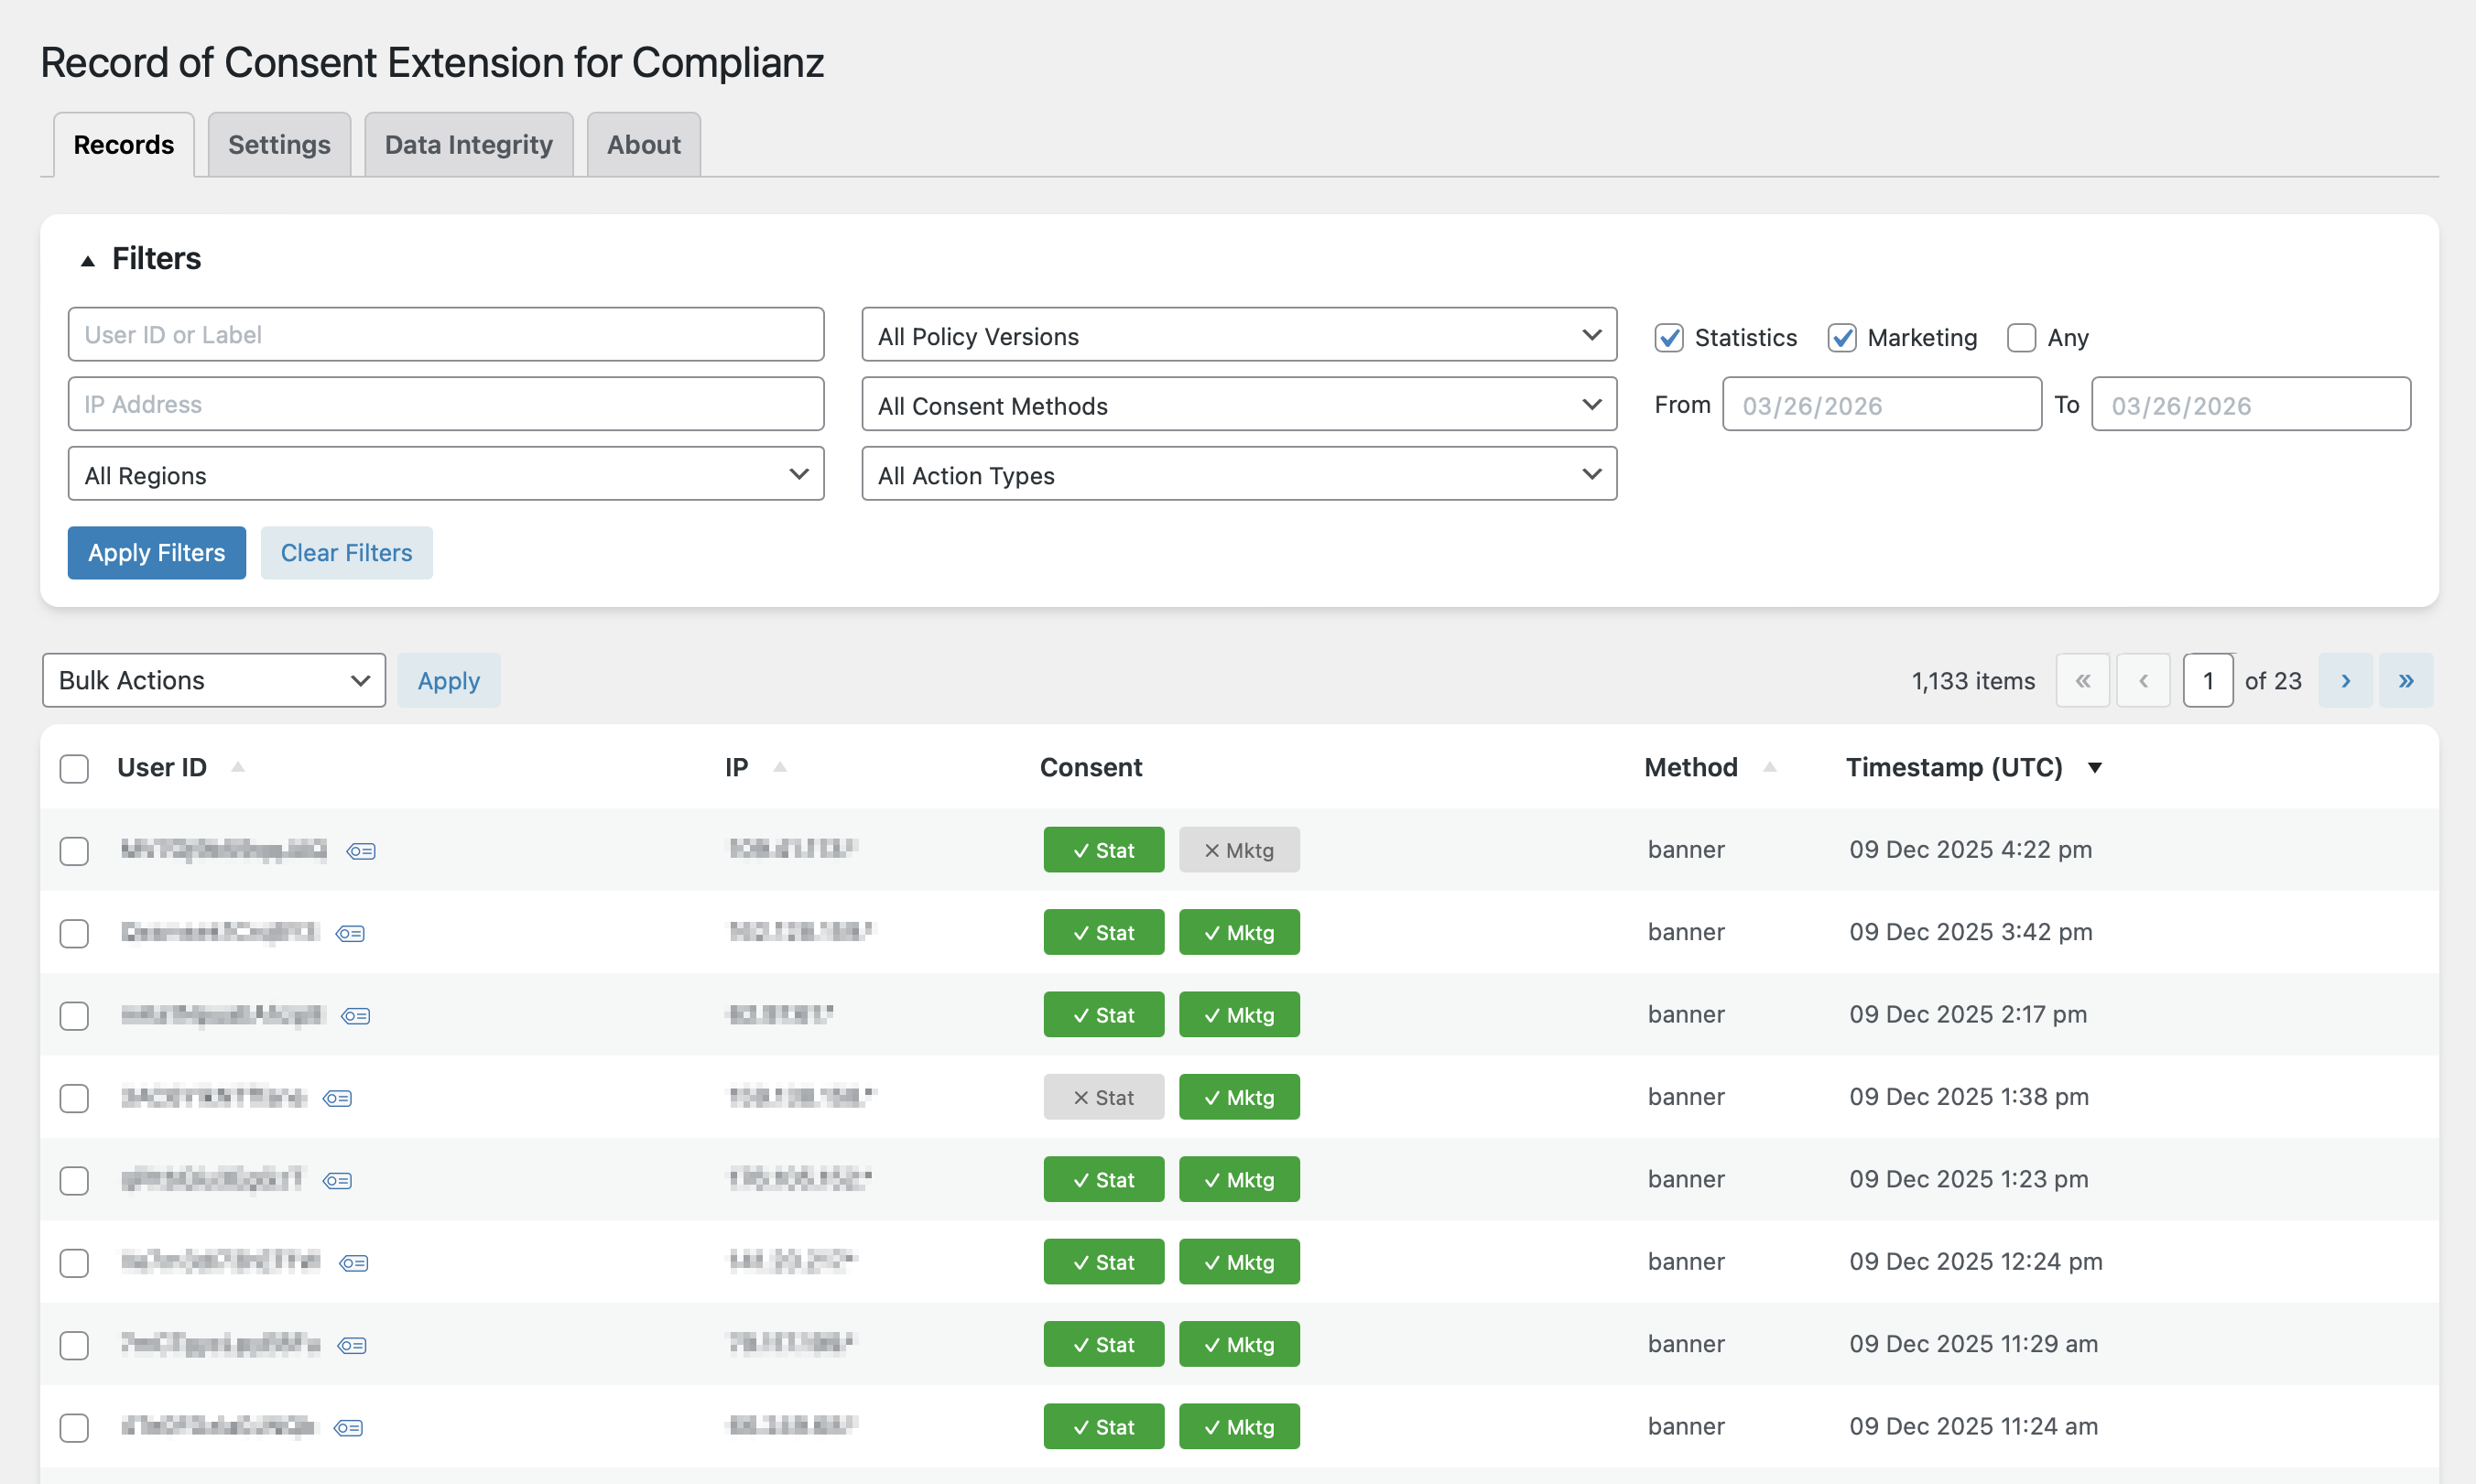Image resolution: width=2476 pixels, height=1484 pixels.
Task: Click the Apply Filters button
Action: [156, 553]
